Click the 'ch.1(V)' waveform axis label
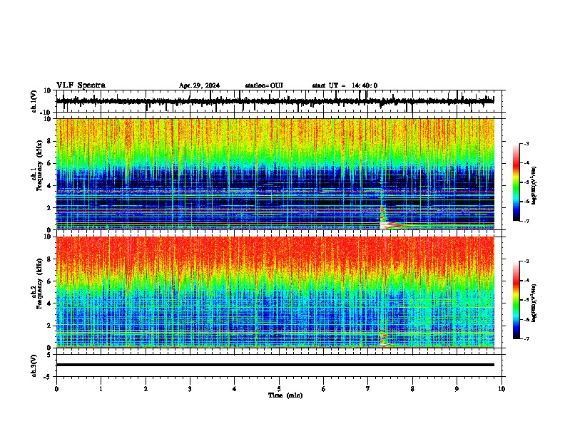The image size is (565, 436). pos(34,101)
